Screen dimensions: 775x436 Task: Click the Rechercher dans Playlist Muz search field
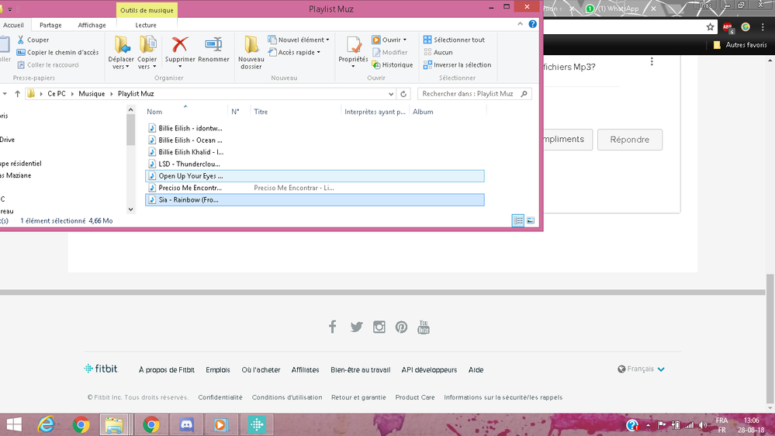pyautogui.click(x=474, y=93)
